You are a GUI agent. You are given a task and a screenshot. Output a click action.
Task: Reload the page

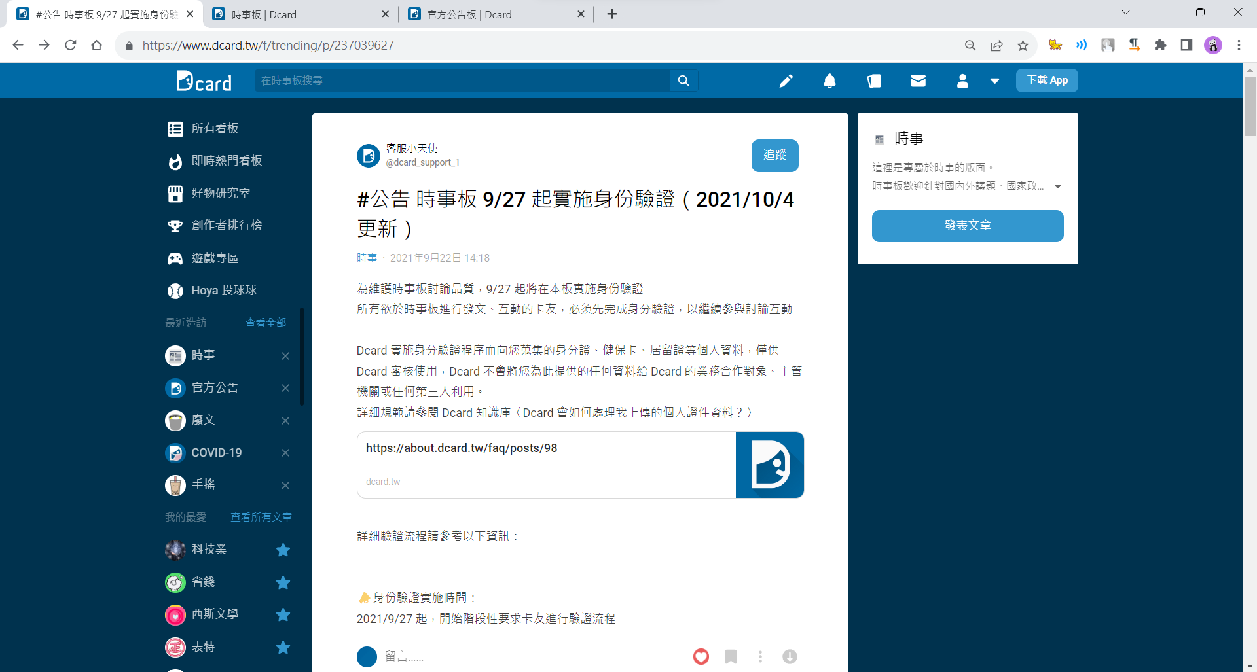[71, 45]
